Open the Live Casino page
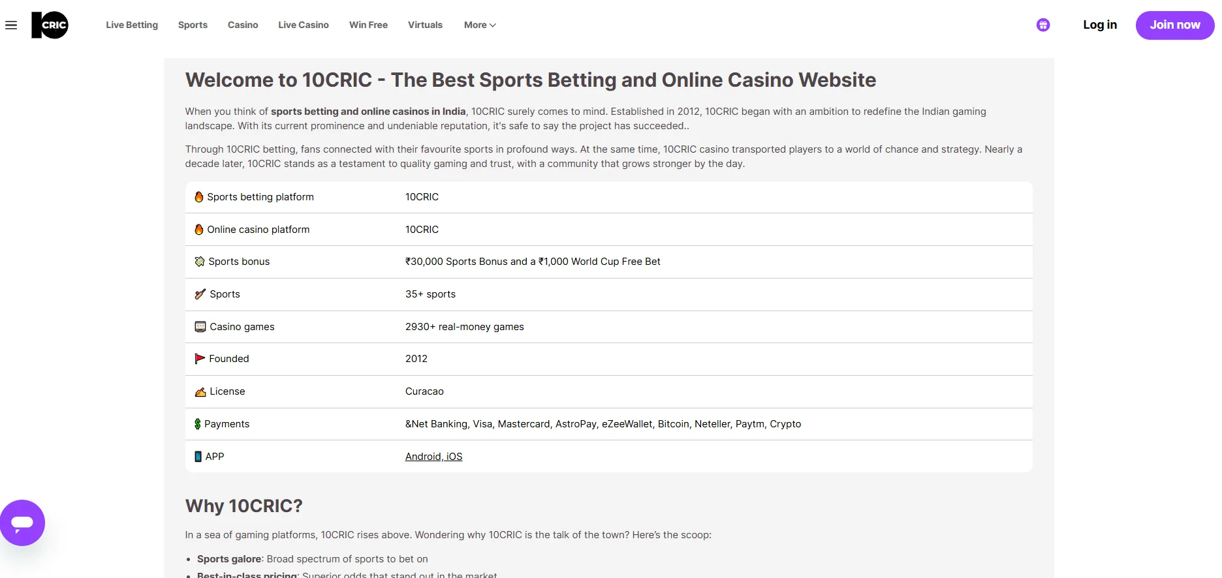1222x578 pixels. (304, 25)
